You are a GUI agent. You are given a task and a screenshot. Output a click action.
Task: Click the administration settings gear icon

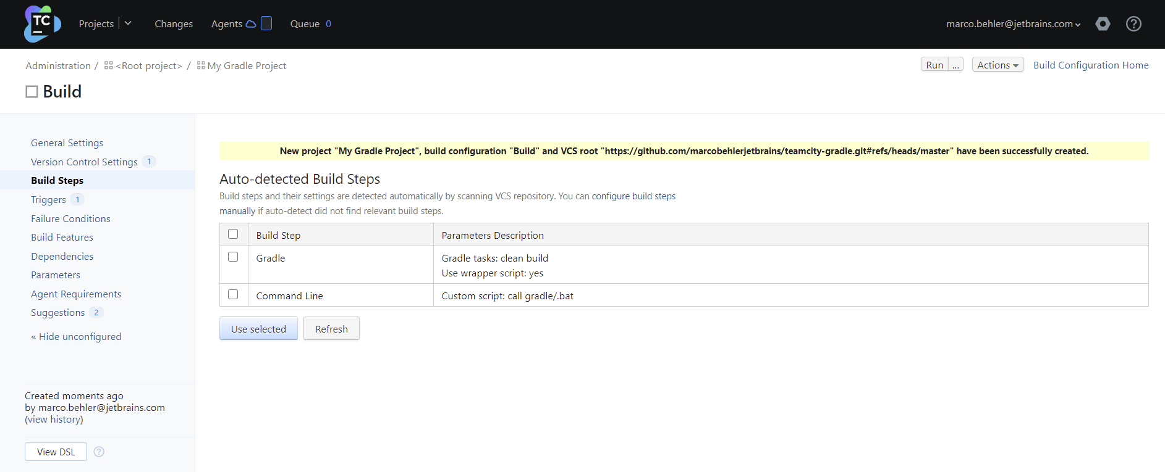click(x=1103, y=24)
